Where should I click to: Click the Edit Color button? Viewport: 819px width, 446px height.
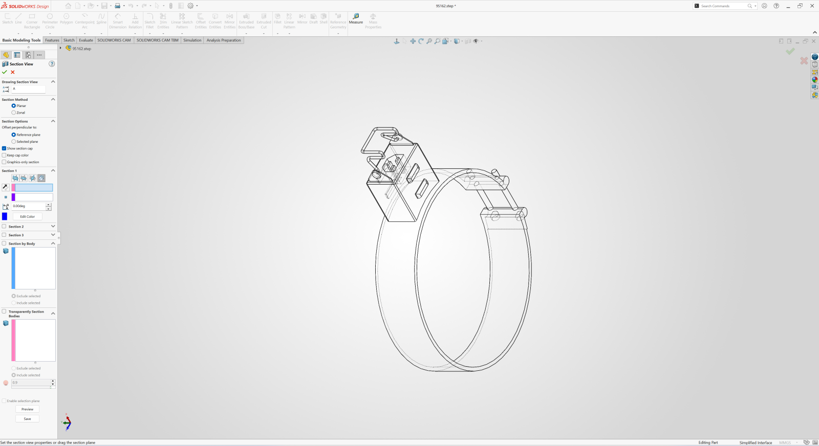tap(28, 217)
